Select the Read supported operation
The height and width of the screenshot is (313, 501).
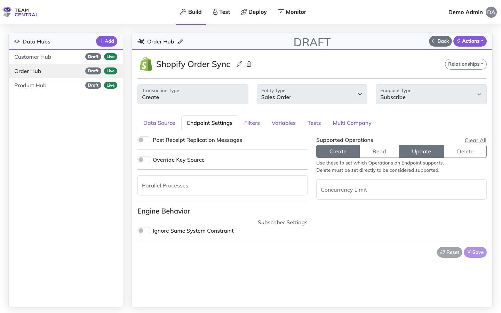point(379,152)
